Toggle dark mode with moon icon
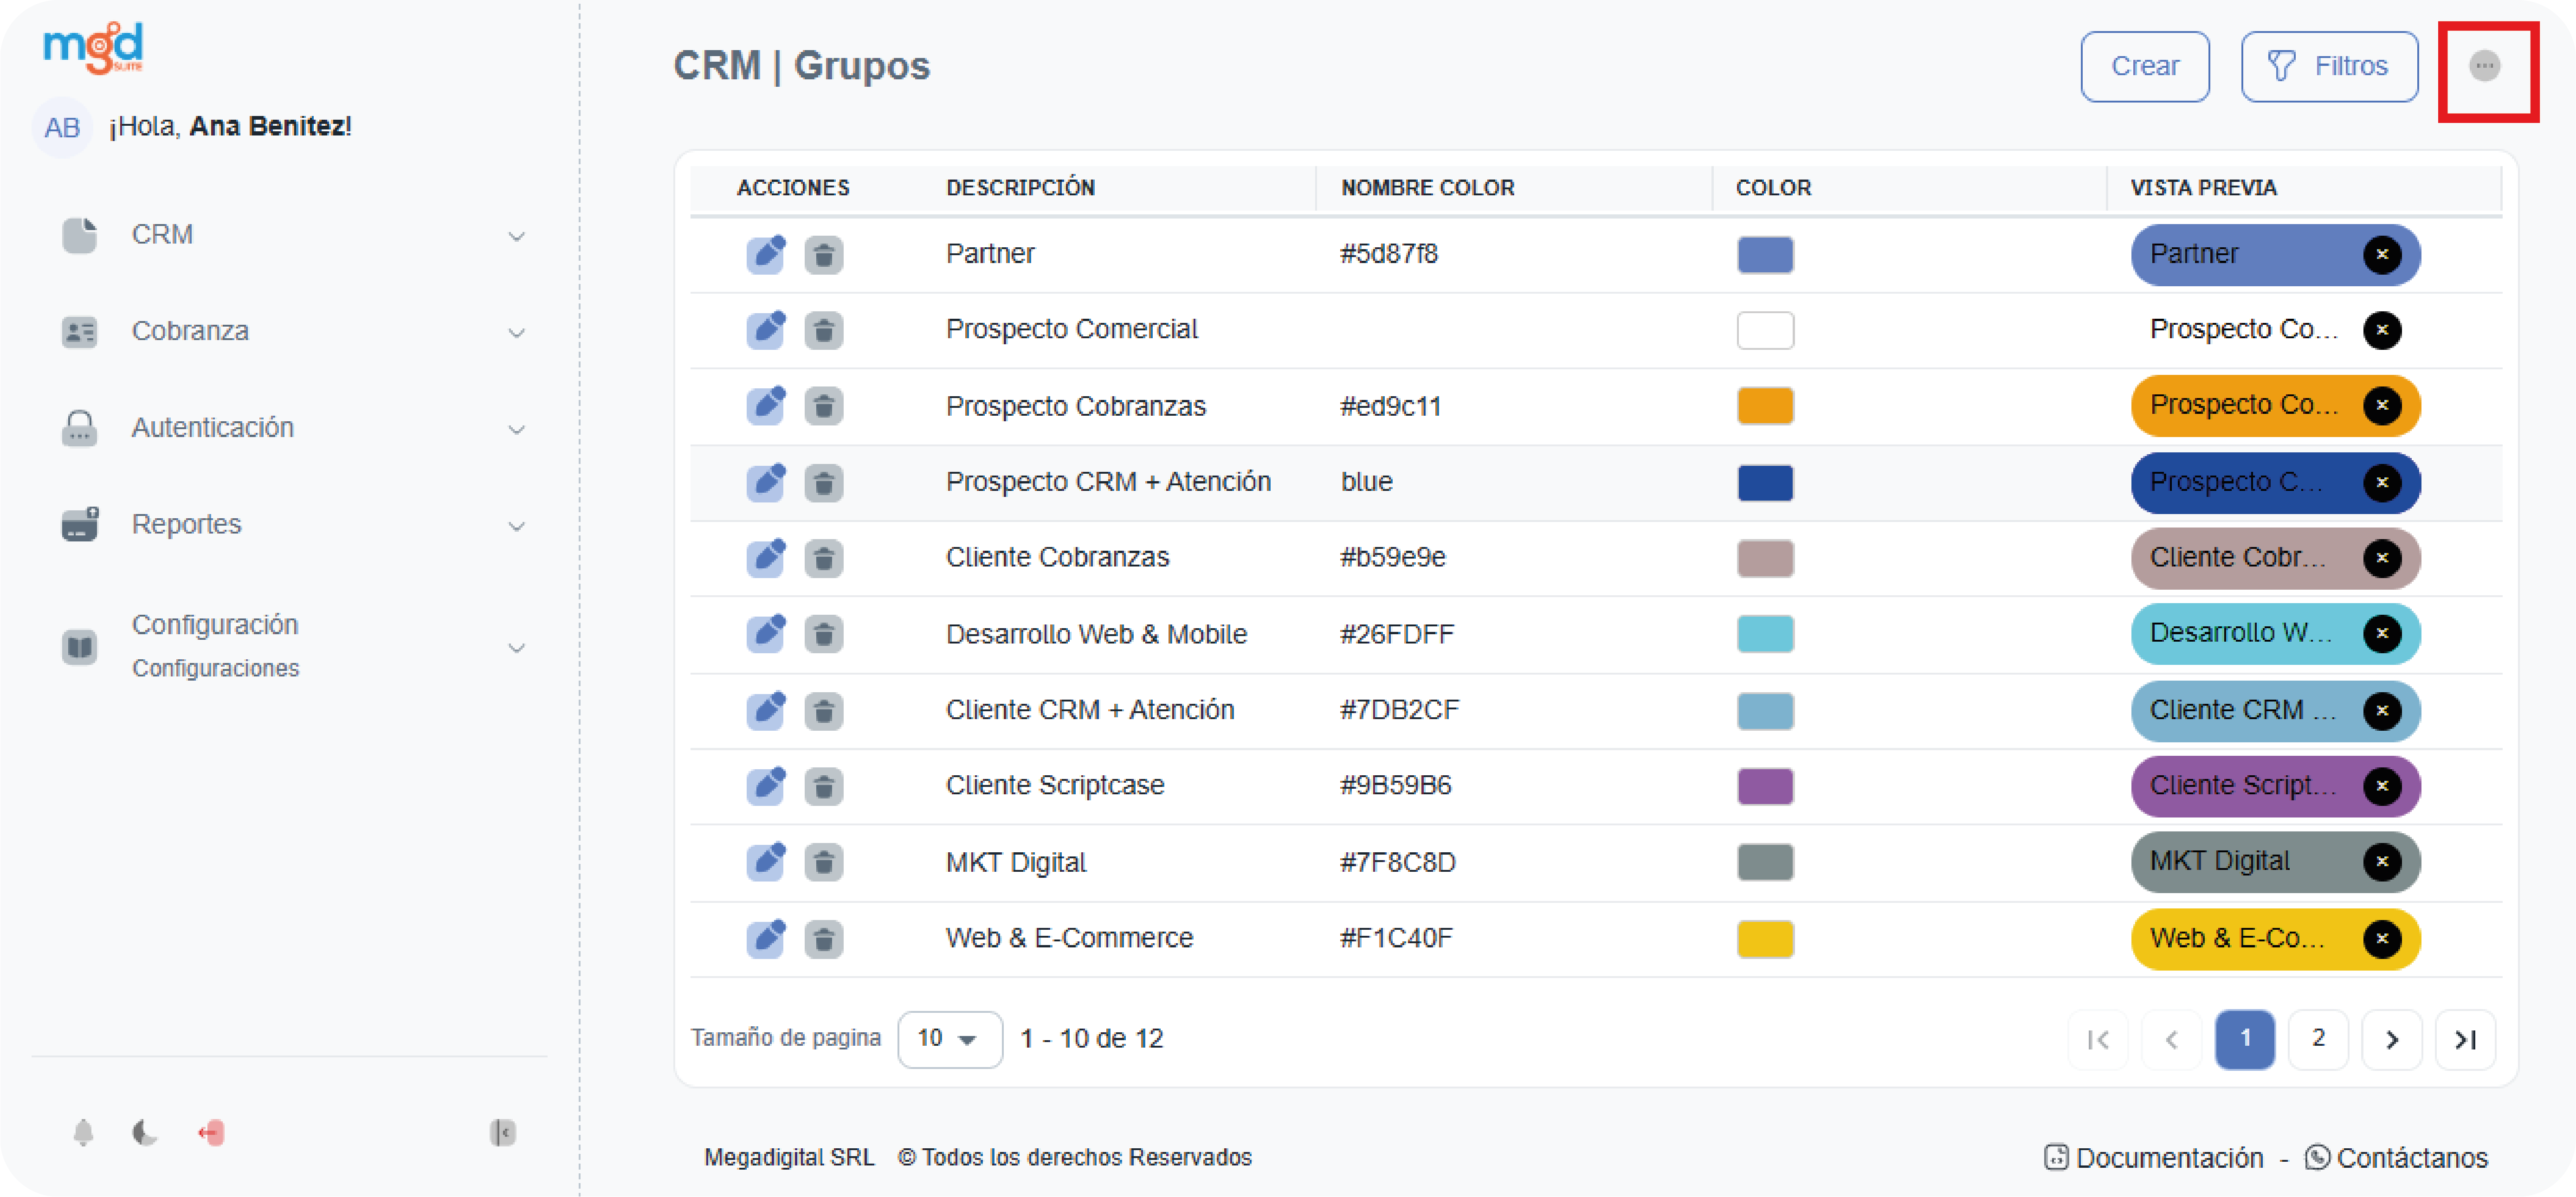The width and height of the screenshot is (2576, 1197). point(145,1132)
